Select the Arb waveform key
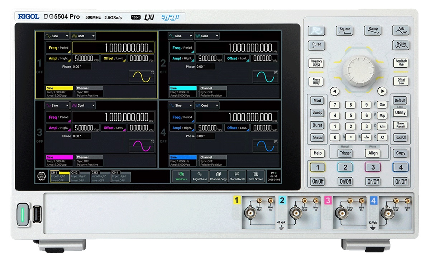This screenshot has height=263, width=430. click(401, 31)
